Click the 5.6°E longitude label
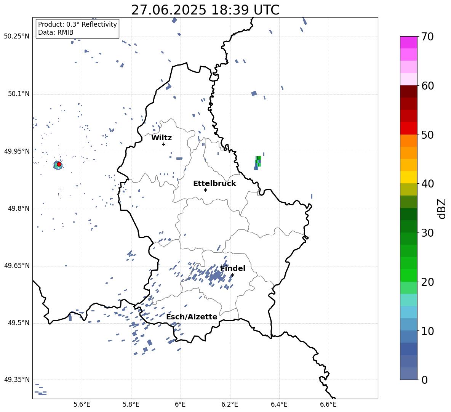 pos(82,404)
